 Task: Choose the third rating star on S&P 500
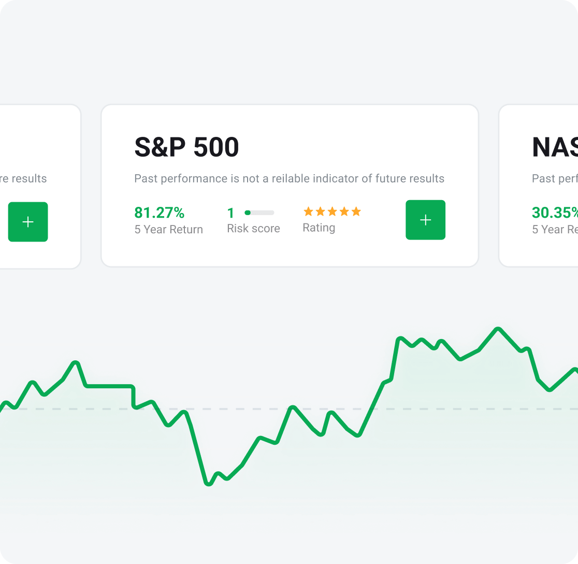332,212
